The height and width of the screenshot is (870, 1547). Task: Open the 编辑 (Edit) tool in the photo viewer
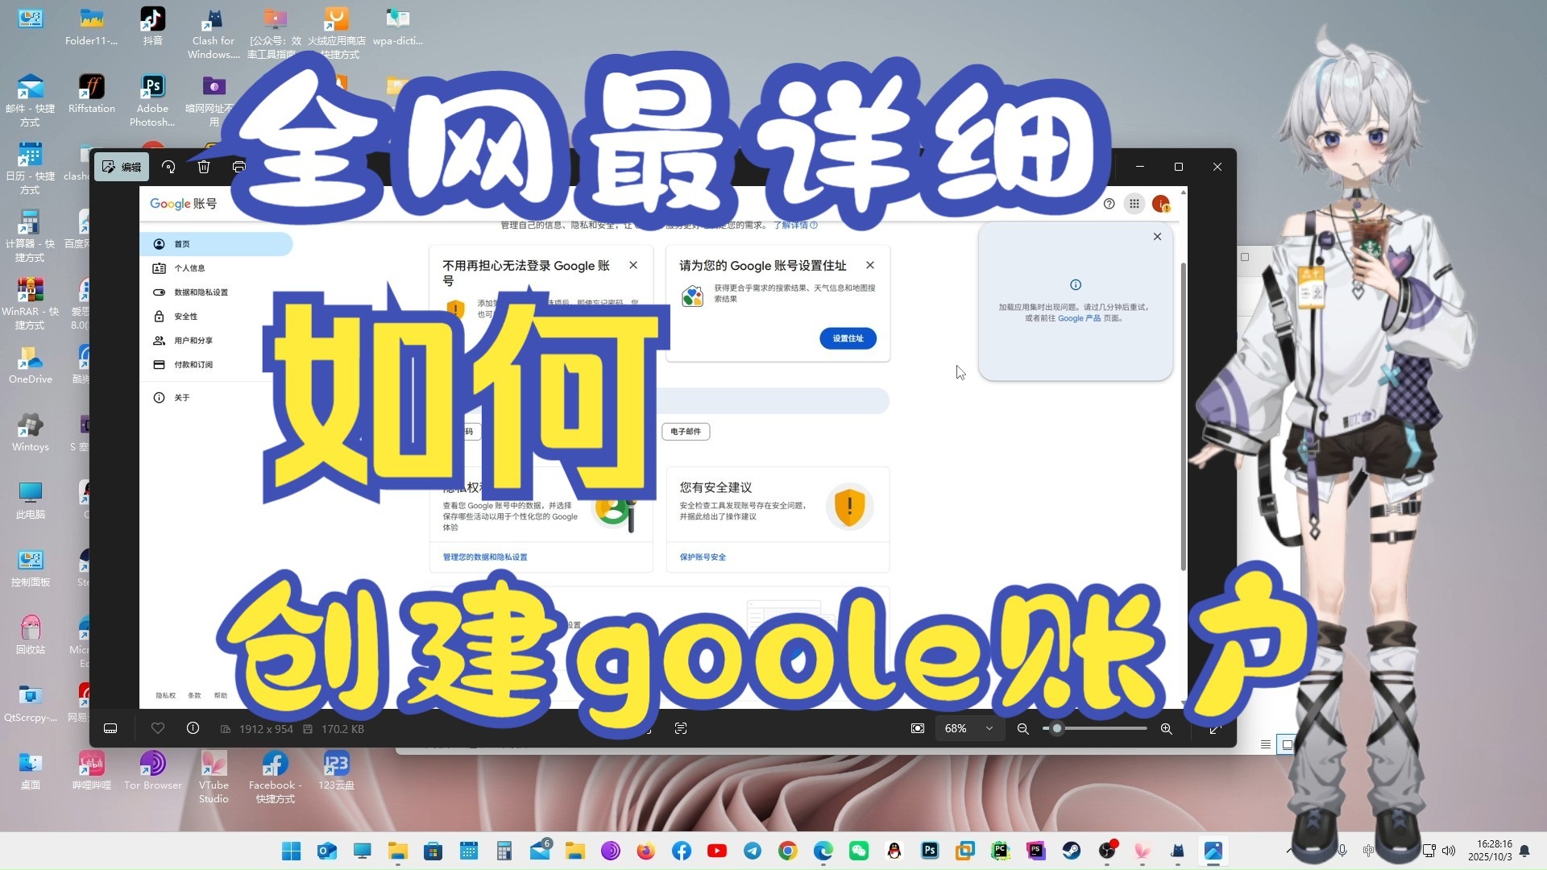point(121,167)
